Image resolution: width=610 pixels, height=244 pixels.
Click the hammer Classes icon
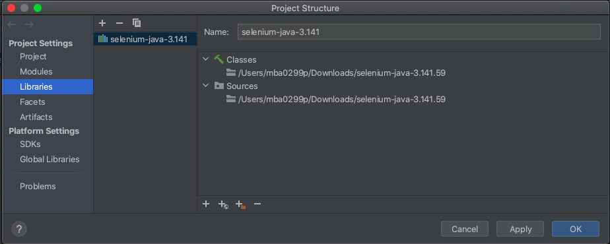219,59
